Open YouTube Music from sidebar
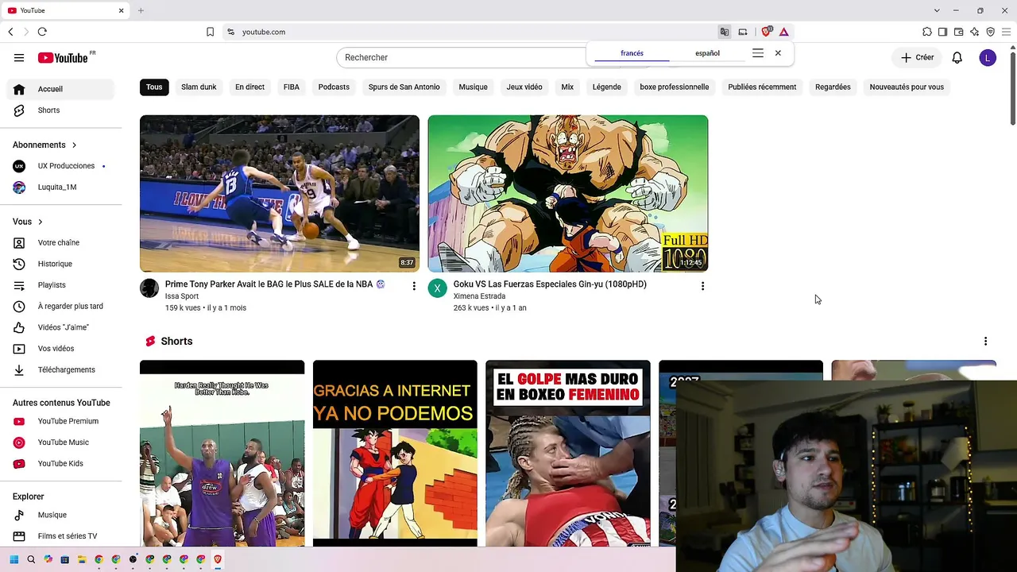The image size is (1017, 572). (x=64, y=443)
